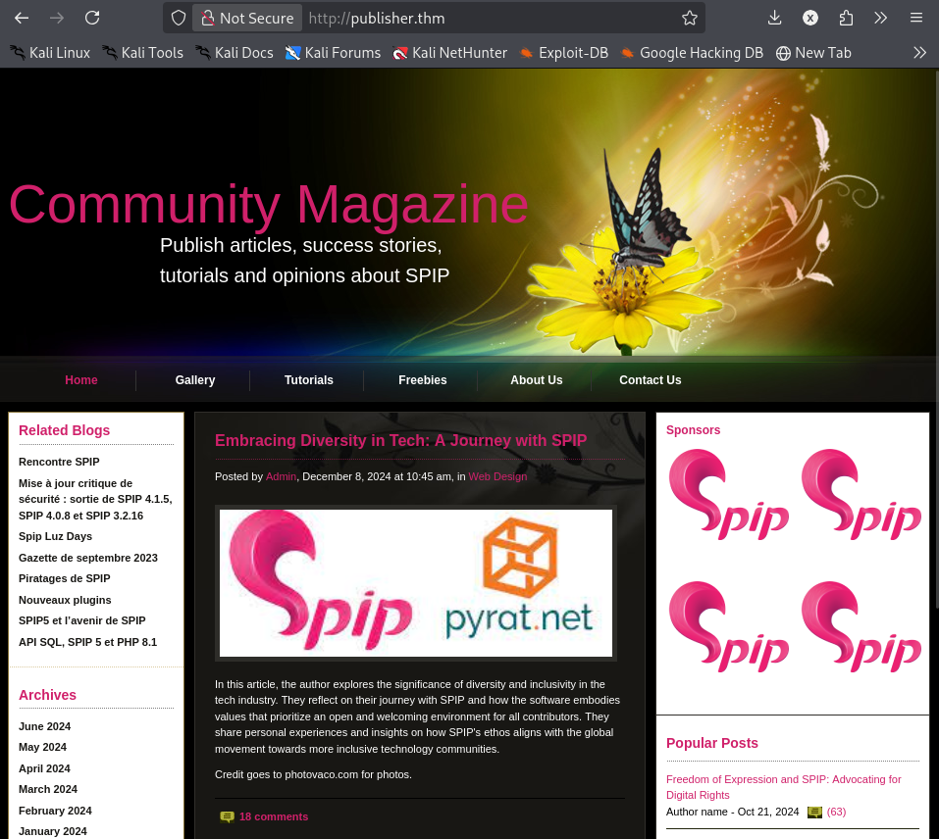Open the March 2024 archive
This screenshot has height=839, width=939.
click(x=48, y=789)
